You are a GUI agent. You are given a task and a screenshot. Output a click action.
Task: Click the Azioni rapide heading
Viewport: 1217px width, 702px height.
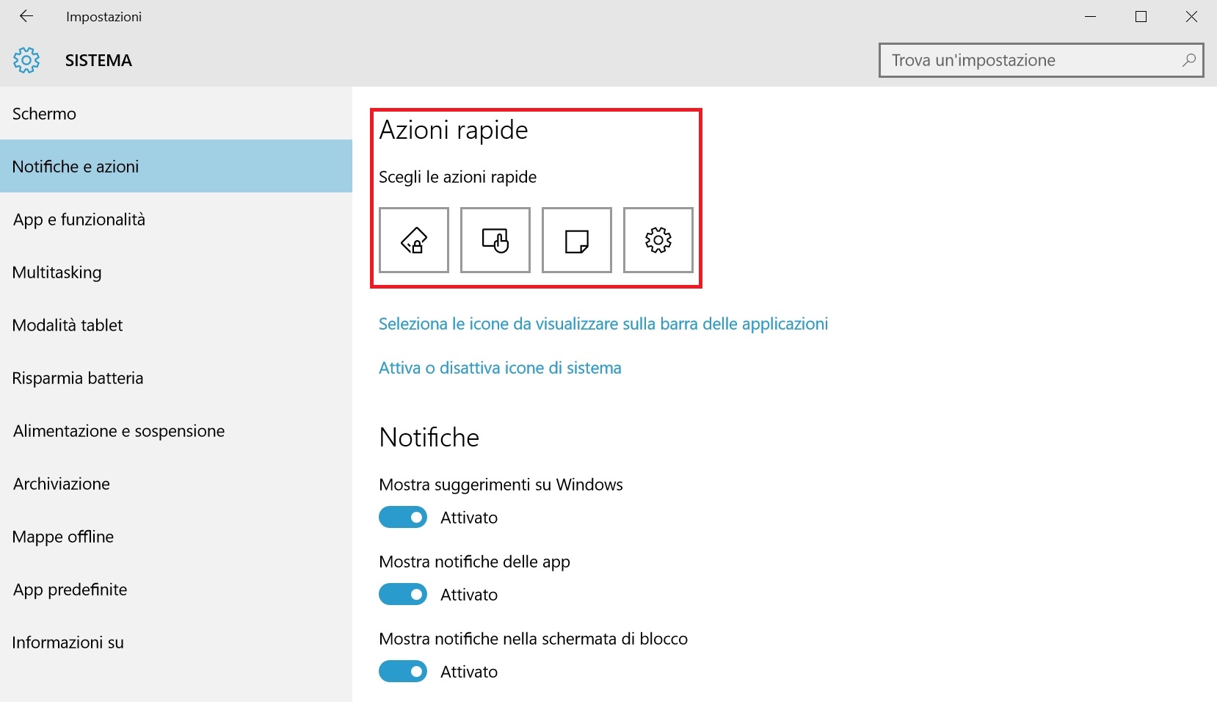pos(454,130)
